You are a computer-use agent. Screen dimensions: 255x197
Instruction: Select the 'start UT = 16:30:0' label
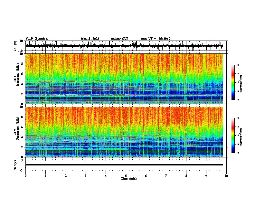(x=156, y=39)
